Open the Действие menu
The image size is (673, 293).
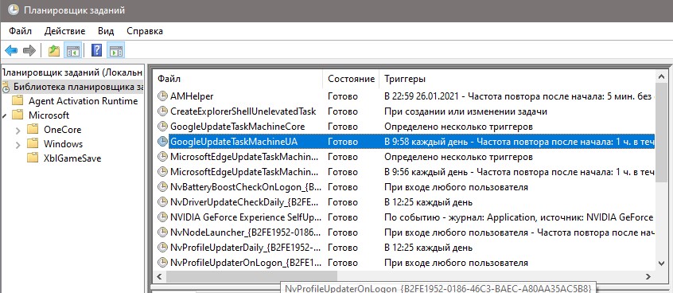click(64, 31)
